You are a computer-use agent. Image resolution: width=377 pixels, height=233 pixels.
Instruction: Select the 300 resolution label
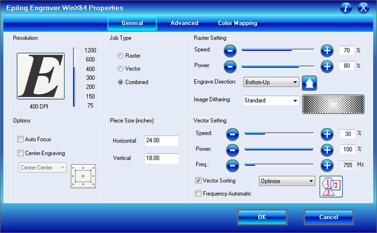pyautogui.click(x=90, y=78)
